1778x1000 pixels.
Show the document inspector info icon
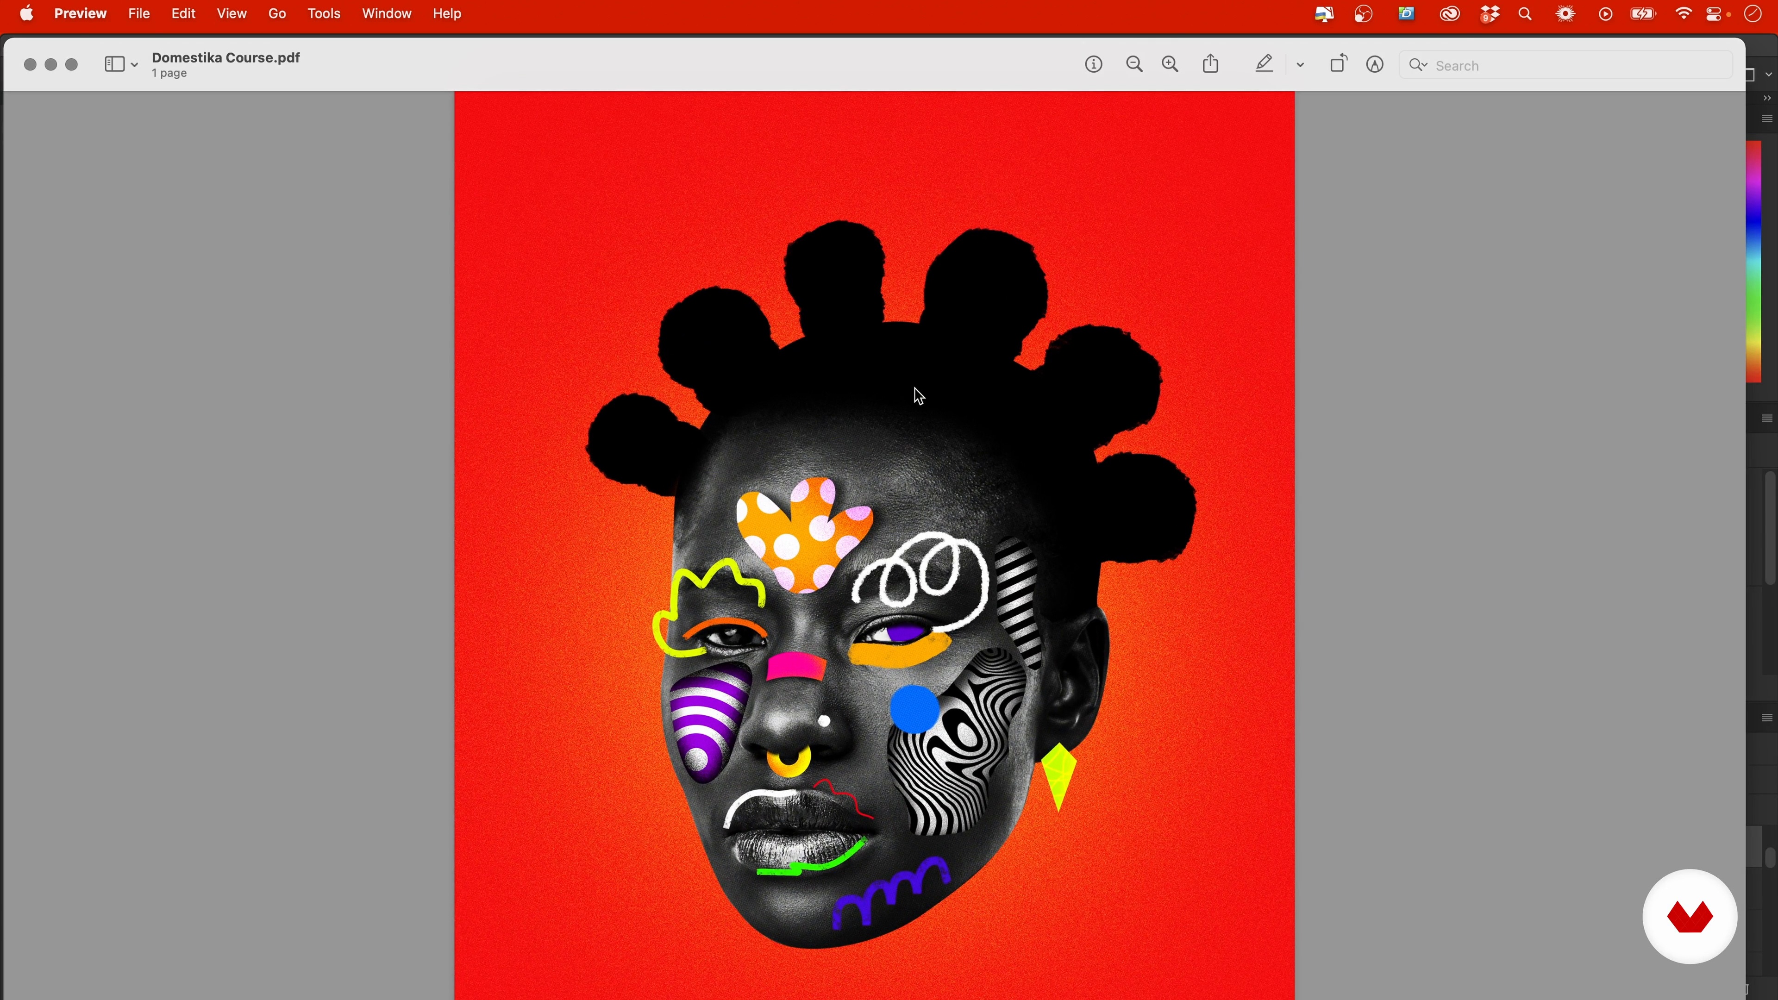[1094, 65]
